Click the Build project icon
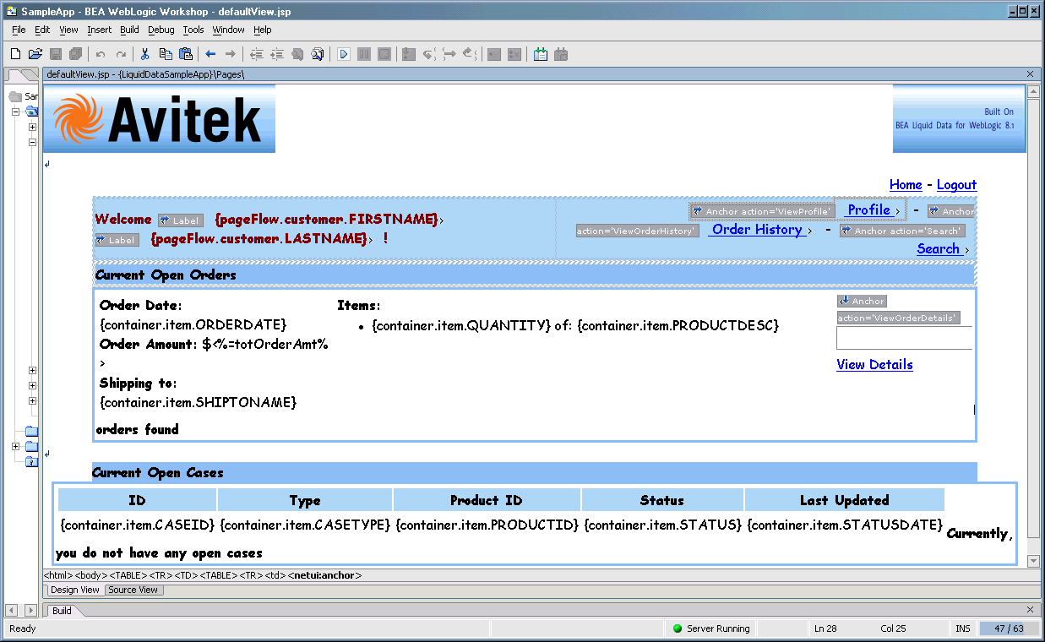 [x=541, y=54]
